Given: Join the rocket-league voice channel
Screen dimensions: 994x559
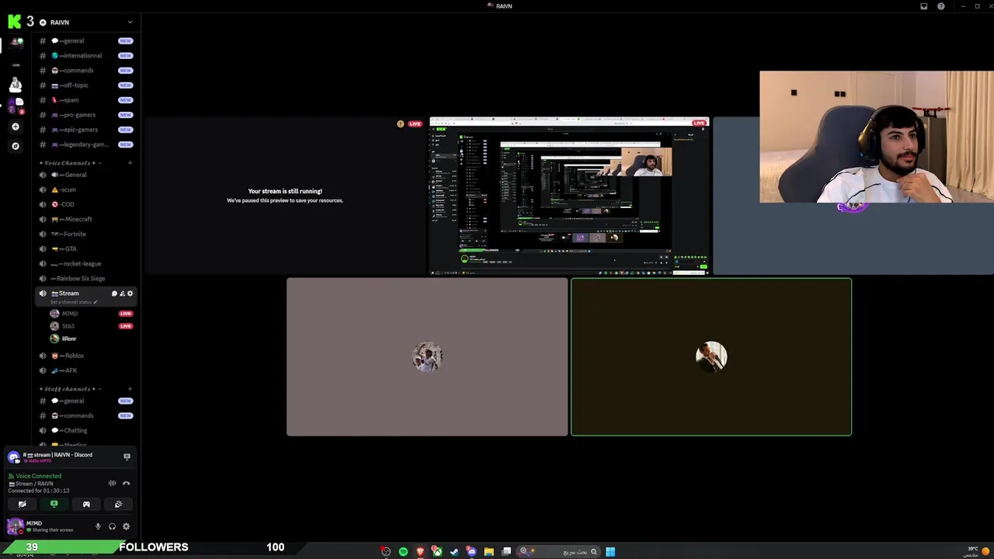Looking at the screenshot, I should [x=86, y=264].
